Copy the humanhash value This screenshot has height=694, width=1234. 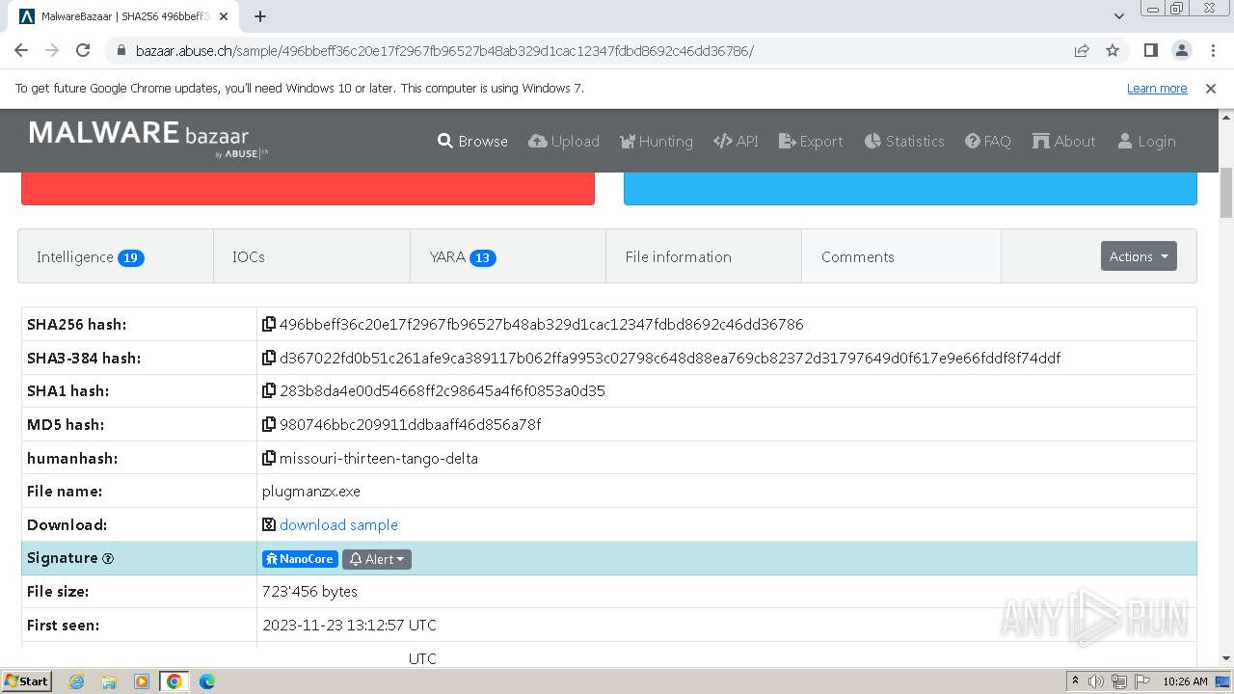coord(269,458)
